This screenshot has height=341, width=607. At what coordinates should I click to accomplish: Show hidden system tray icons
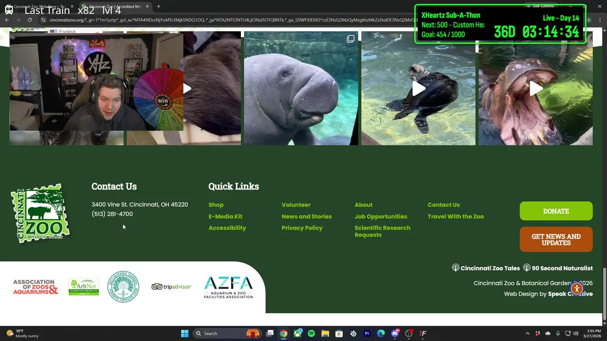(x=527, y=333)
